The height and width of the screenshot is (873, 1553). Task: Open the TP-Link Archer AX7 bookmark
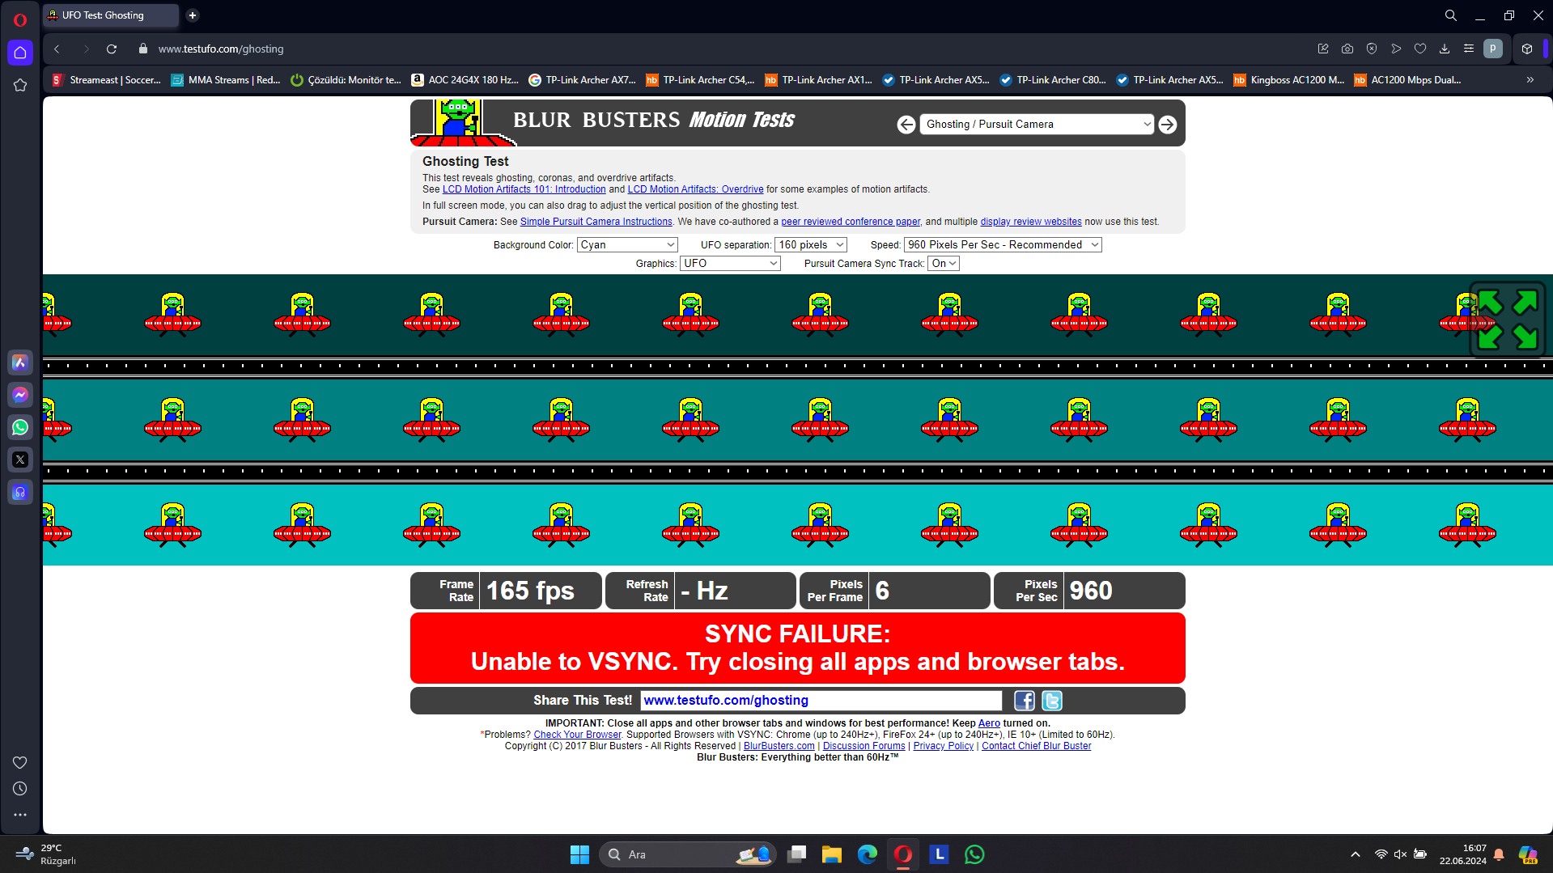583,80
